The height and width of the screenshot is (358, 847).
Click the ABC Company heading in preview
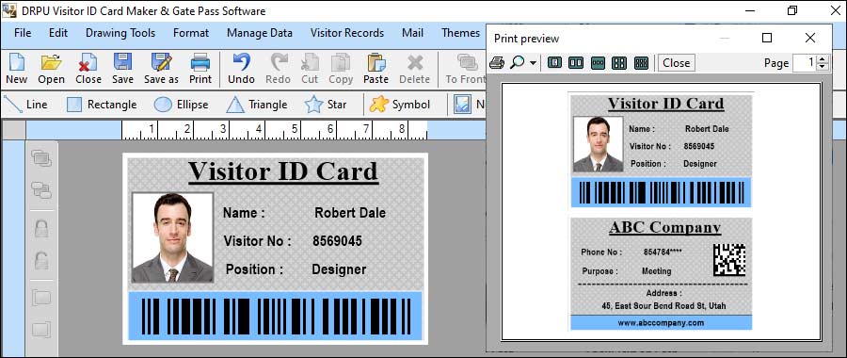[665, 228]
